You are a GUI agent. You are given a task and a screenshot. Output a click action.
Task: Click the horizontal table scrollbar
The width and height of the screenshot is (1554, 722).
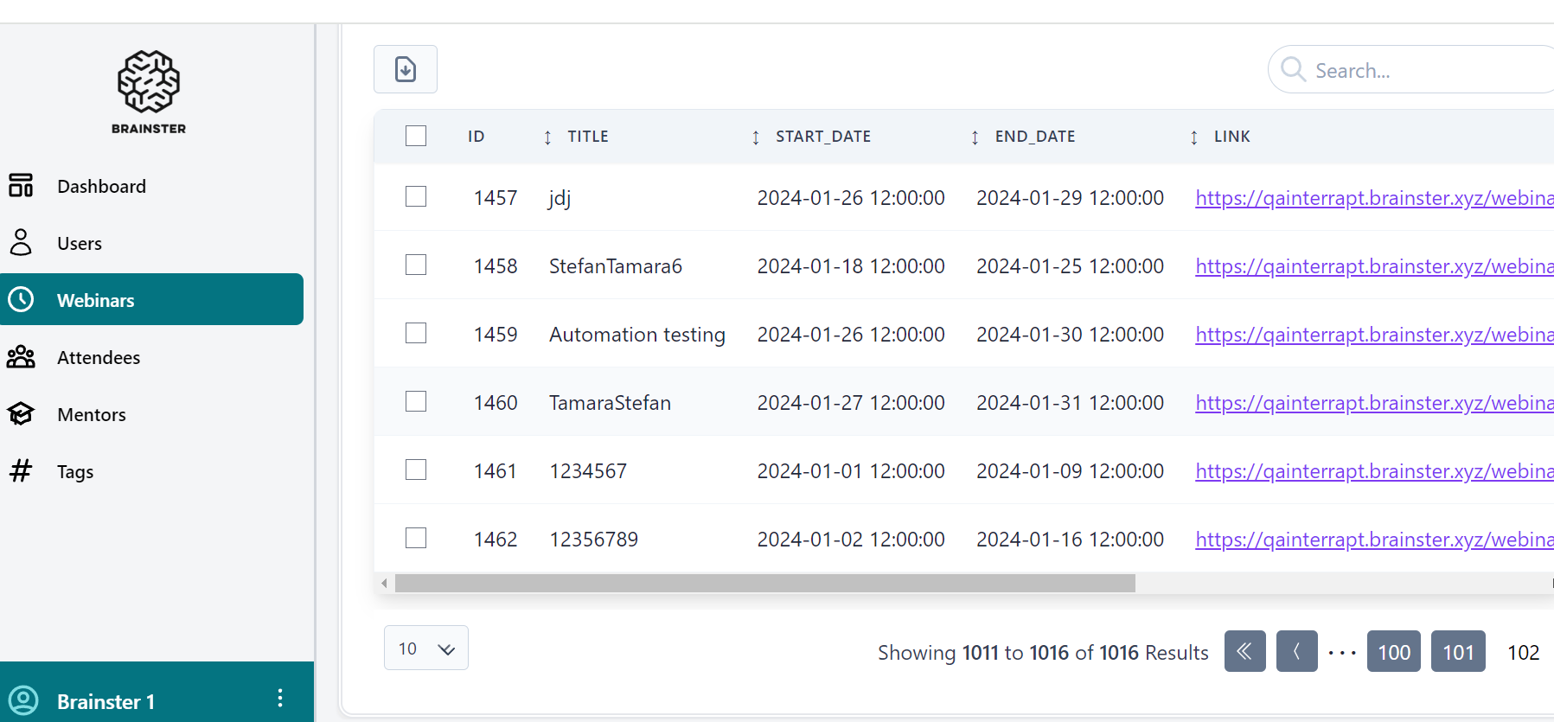click(x=764, y=584)
